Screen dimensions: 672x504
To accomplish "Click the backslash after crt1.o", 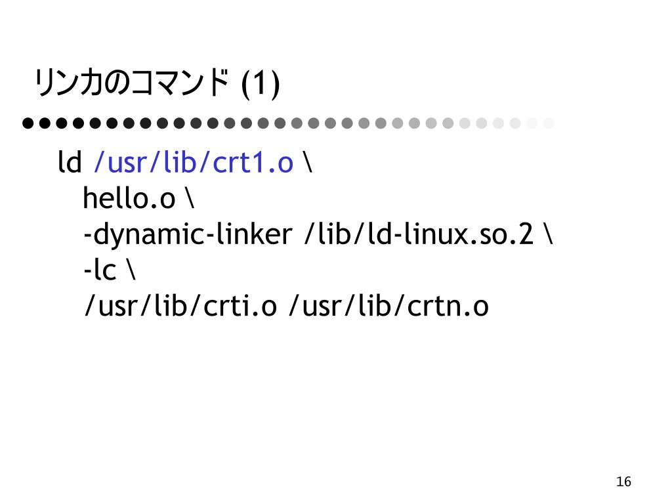I will (x=307, y=162).
